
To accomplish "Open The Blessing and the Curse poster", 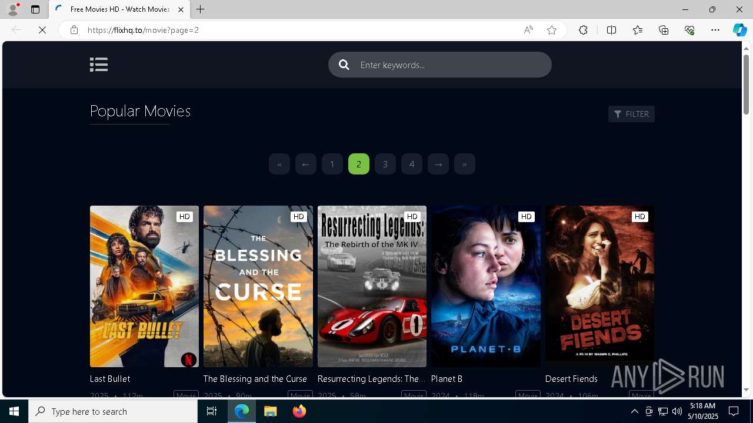I will point(258,286).
